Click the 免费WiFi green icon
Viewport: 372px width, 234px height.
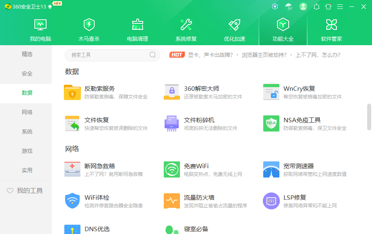click(172, 169)
